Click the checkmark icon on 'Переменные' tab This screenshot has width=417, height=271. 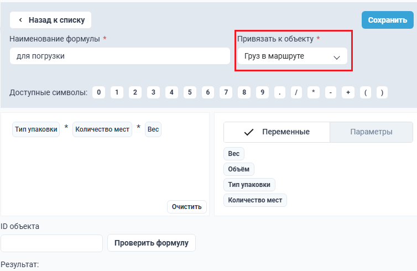(x=249, y=132)
